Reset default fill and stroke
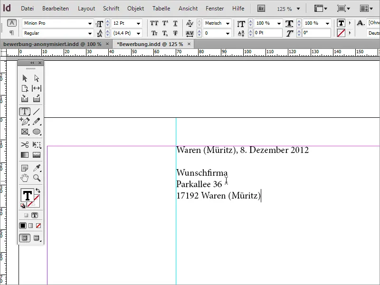Viewport: 380px width, 285px height. (22, 206)
